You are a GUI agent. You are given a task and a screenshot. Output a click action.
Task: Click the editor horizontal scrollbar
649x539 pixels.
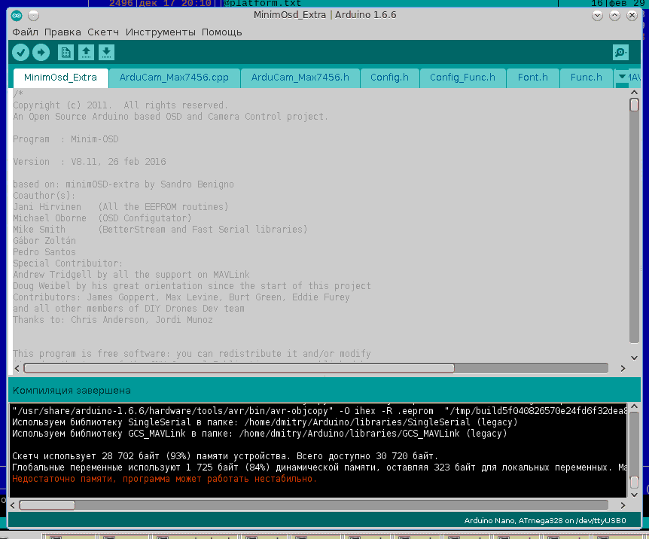239,368
